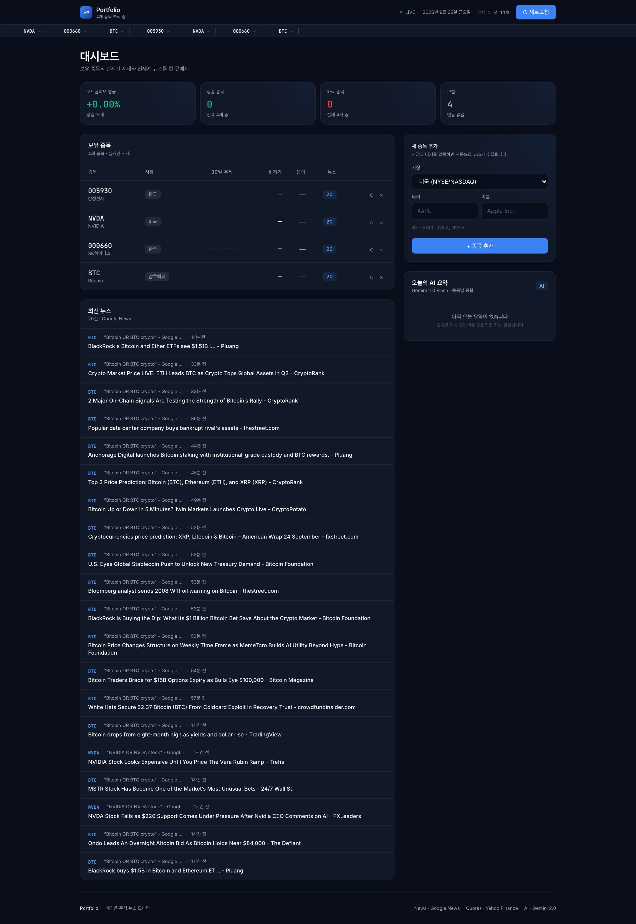Image resolution: width=636 pixels, height=924 pixels.
Task: Open Anchorage Digital launches Bitcoin staking article
Action: pos(220,455)
